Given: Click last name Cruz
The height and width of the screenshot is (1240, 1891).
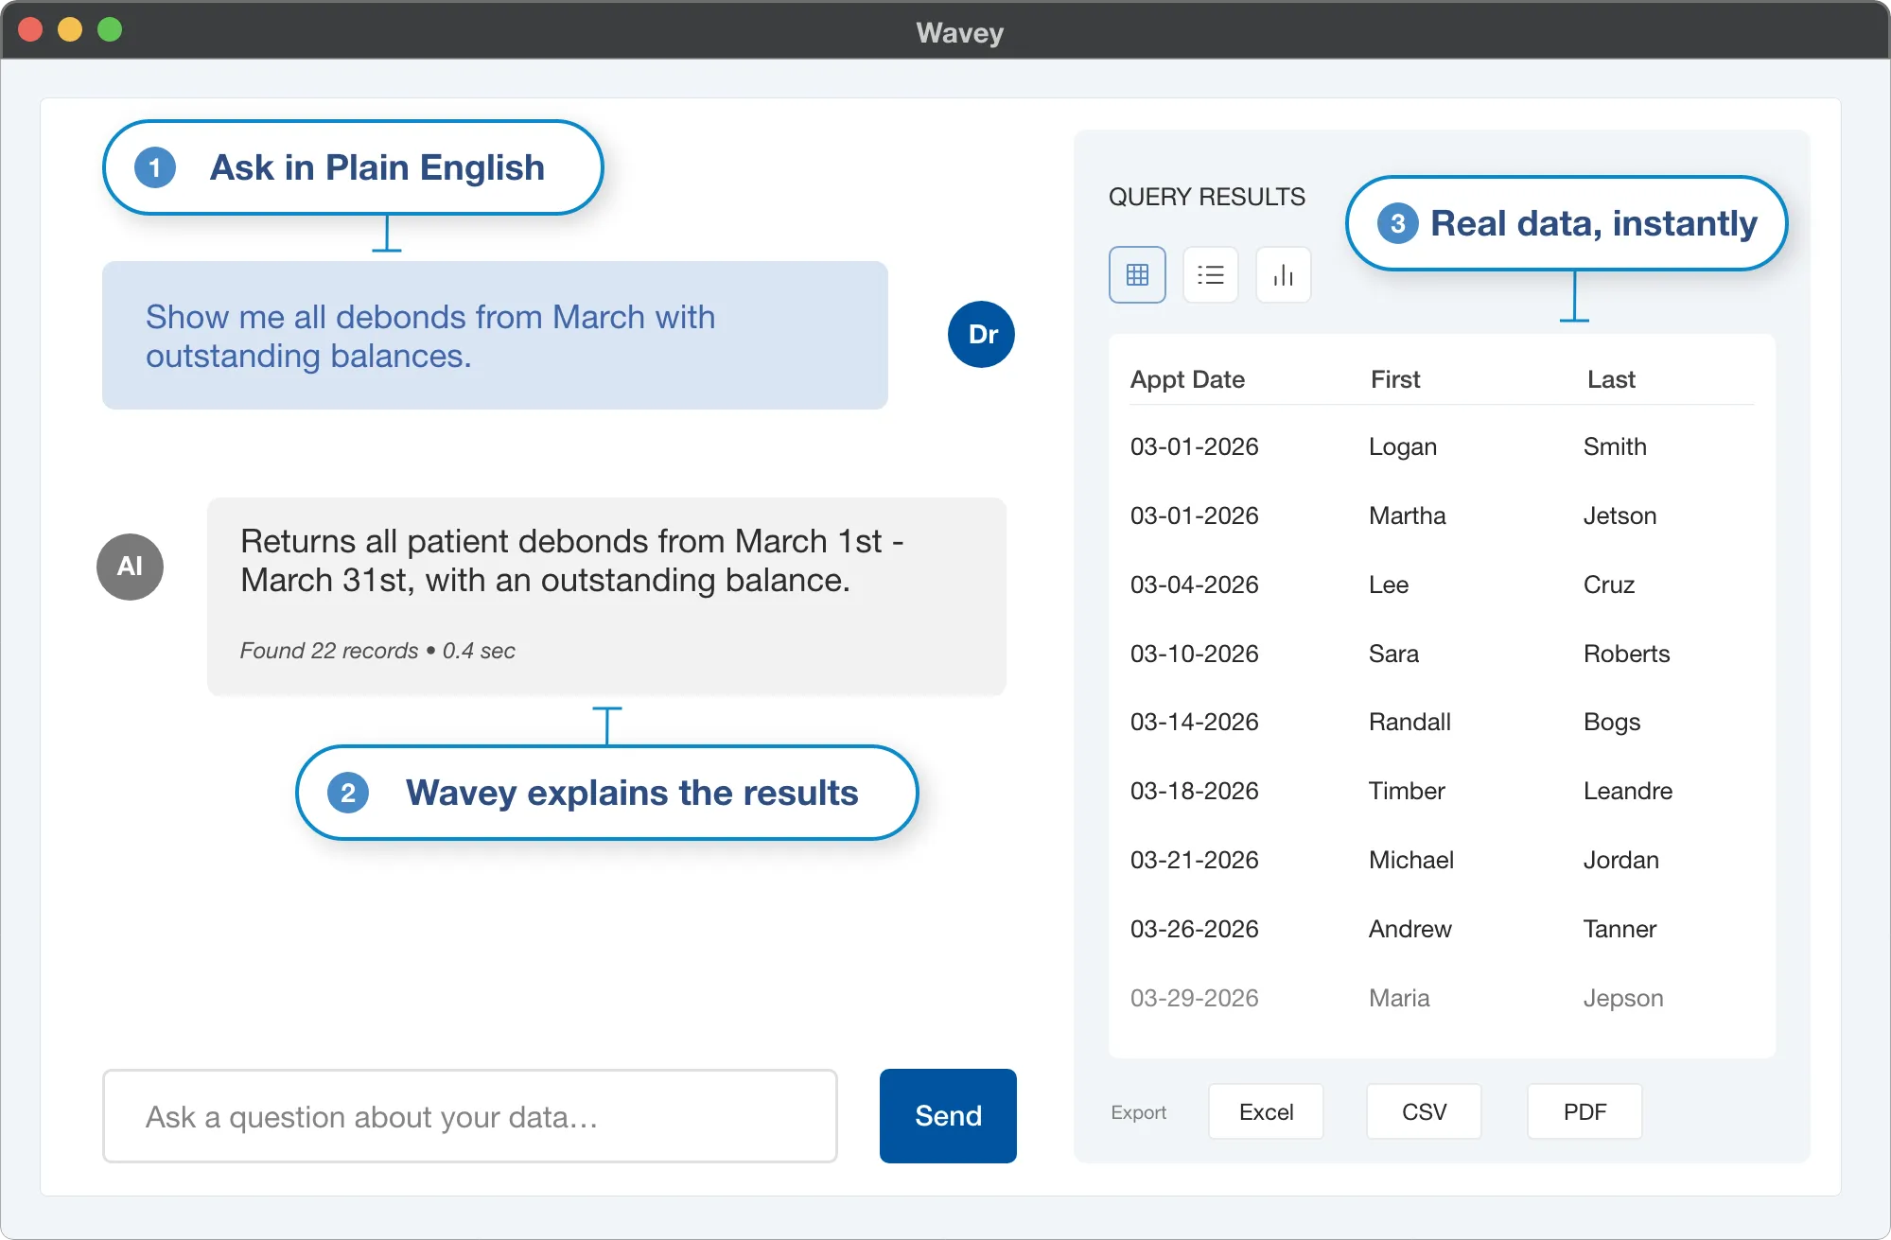Looking at the screenshot, I should click(1608, 585).
